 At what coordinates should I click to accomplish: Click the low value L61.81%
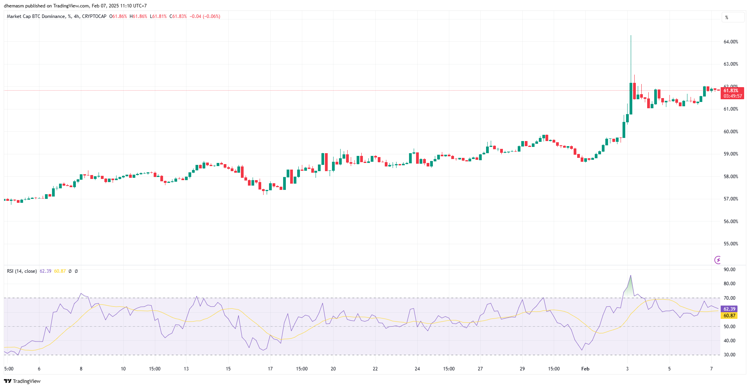pyautogui.click(x=158, y=16)
